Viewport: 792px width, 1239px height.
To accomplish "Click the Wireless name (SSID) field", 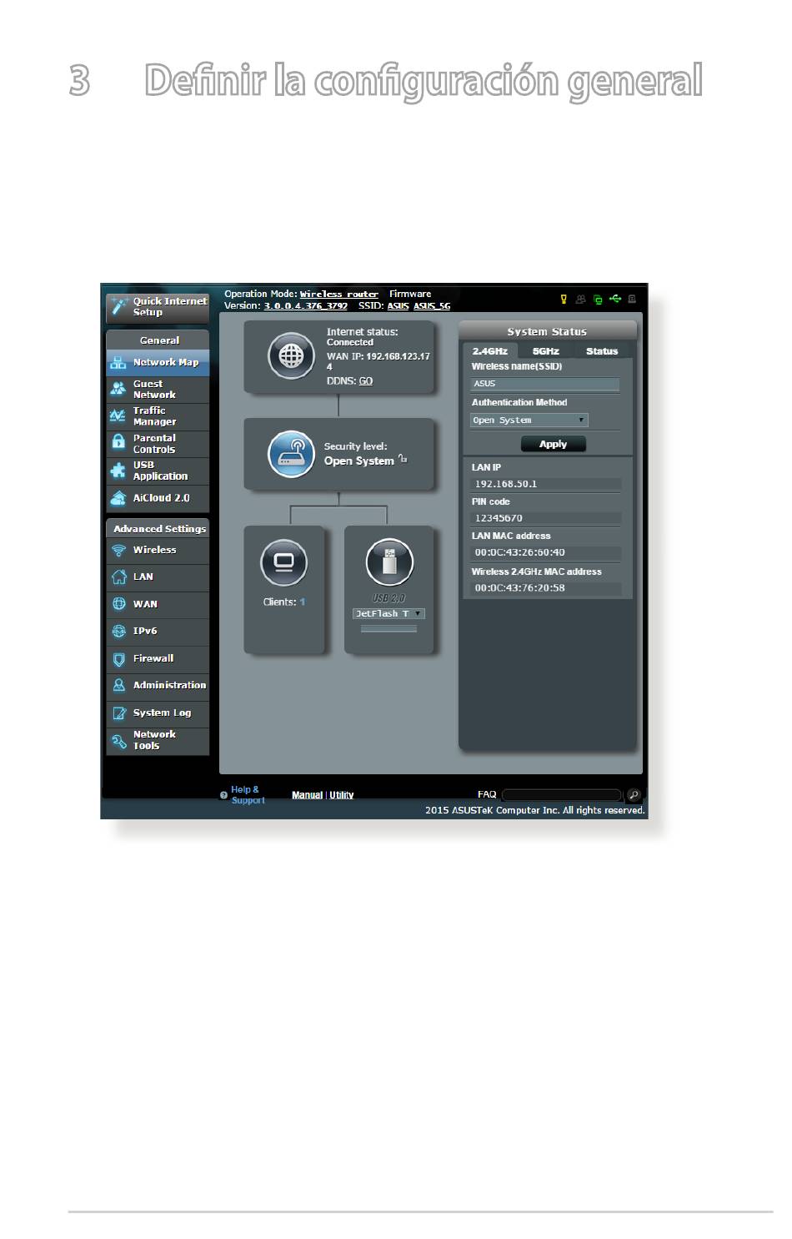I will click(x=545, y=384).
